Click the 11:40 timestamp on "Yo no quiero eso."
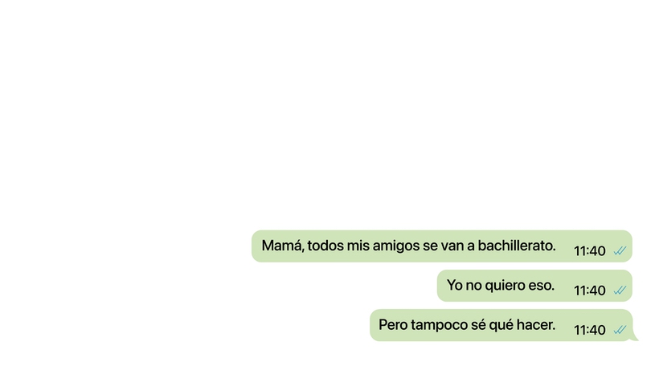 (x=590, y=291)
